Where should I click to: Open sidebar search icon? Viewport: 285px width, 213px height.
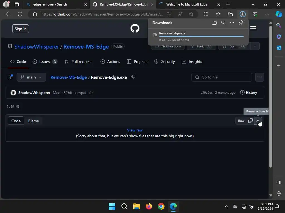[279, 25]
